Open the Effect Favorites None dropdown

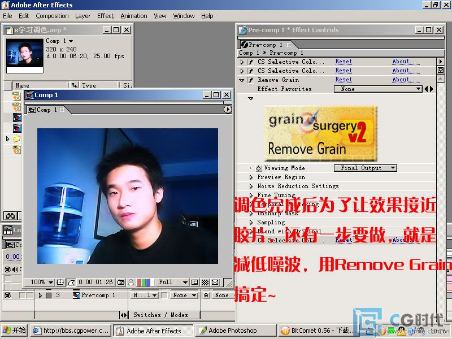coord(378,89)
